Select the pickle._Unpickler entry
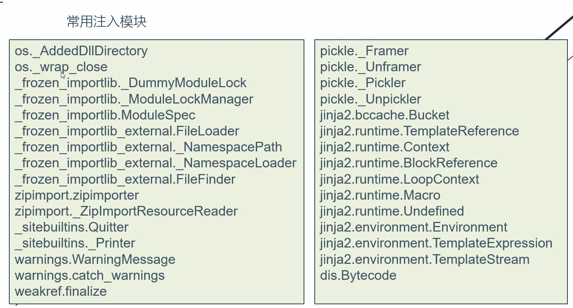 click(x=370, y=99)
